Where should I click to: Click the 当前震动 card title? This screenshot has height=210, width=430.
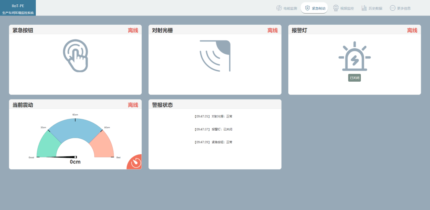pos(23,105)
